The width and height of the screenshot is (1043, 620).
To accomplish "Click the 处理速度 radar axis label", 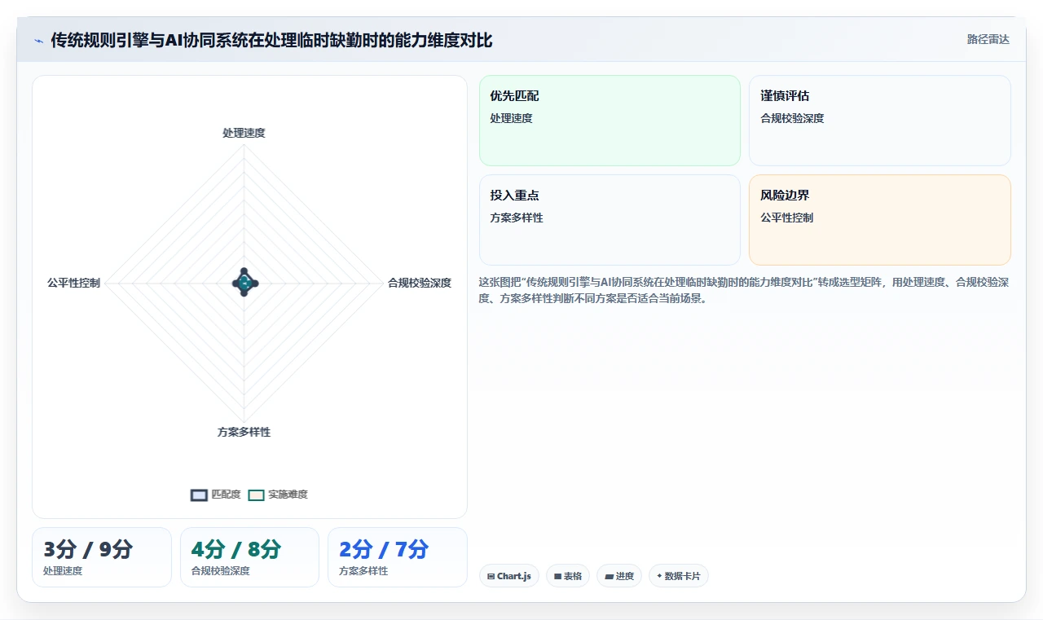I will coord(244,133).
